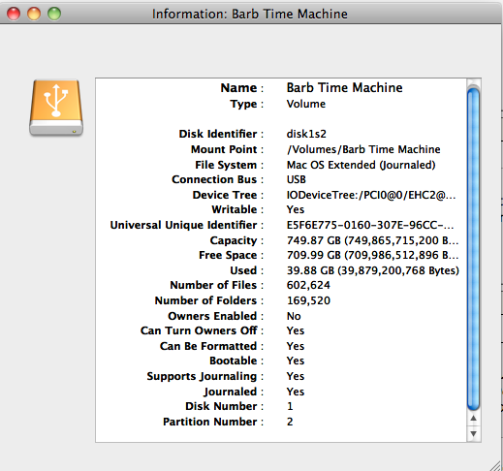
Task: Click the 'Writable :' label
Action: (x=237, y=209)
